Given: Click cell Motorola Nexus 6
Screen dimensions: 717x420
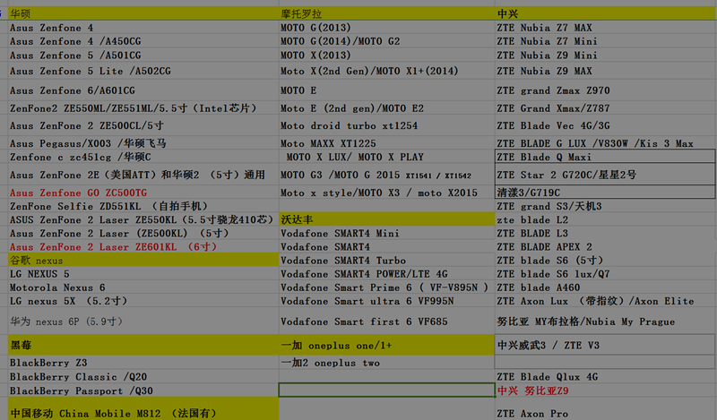Looking at the screenshot, I should [x=143, y=287].
